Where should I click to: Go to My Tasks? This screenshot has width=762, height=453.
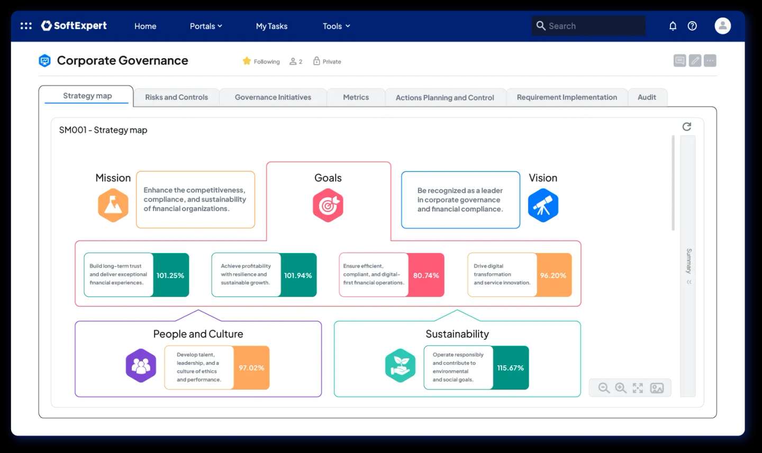[271, 26]
